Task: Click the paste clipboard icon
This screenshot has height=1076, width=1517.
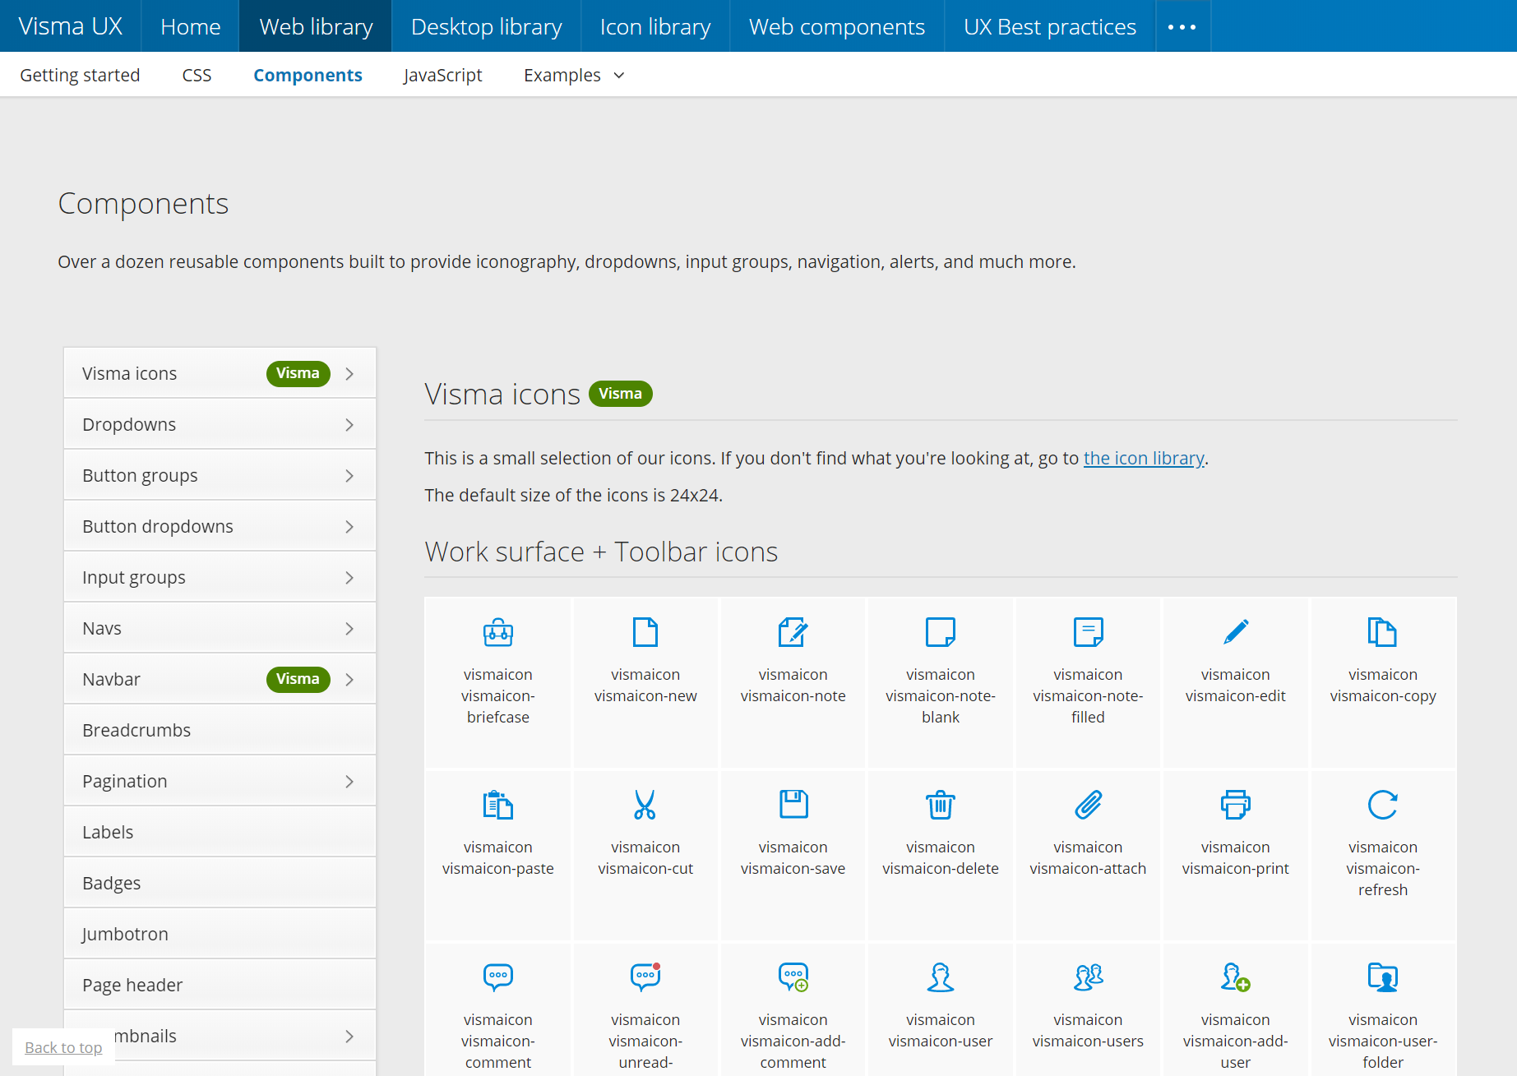Action: tap(498, 805)
